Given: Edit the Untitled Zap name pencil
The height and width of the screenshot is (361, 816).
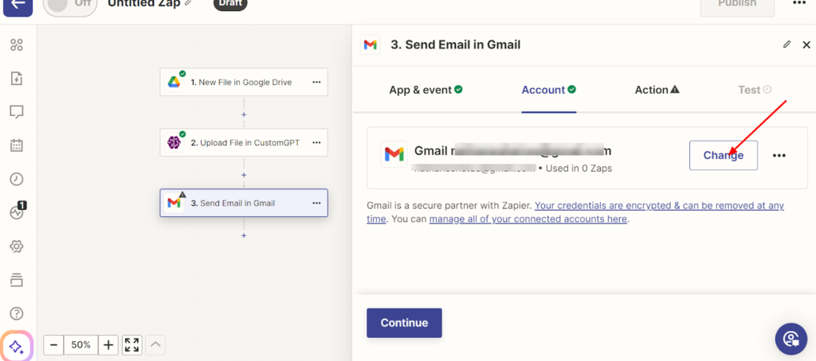Looking at the screenshot, I should pyautogui.click(x=188, y=4).
